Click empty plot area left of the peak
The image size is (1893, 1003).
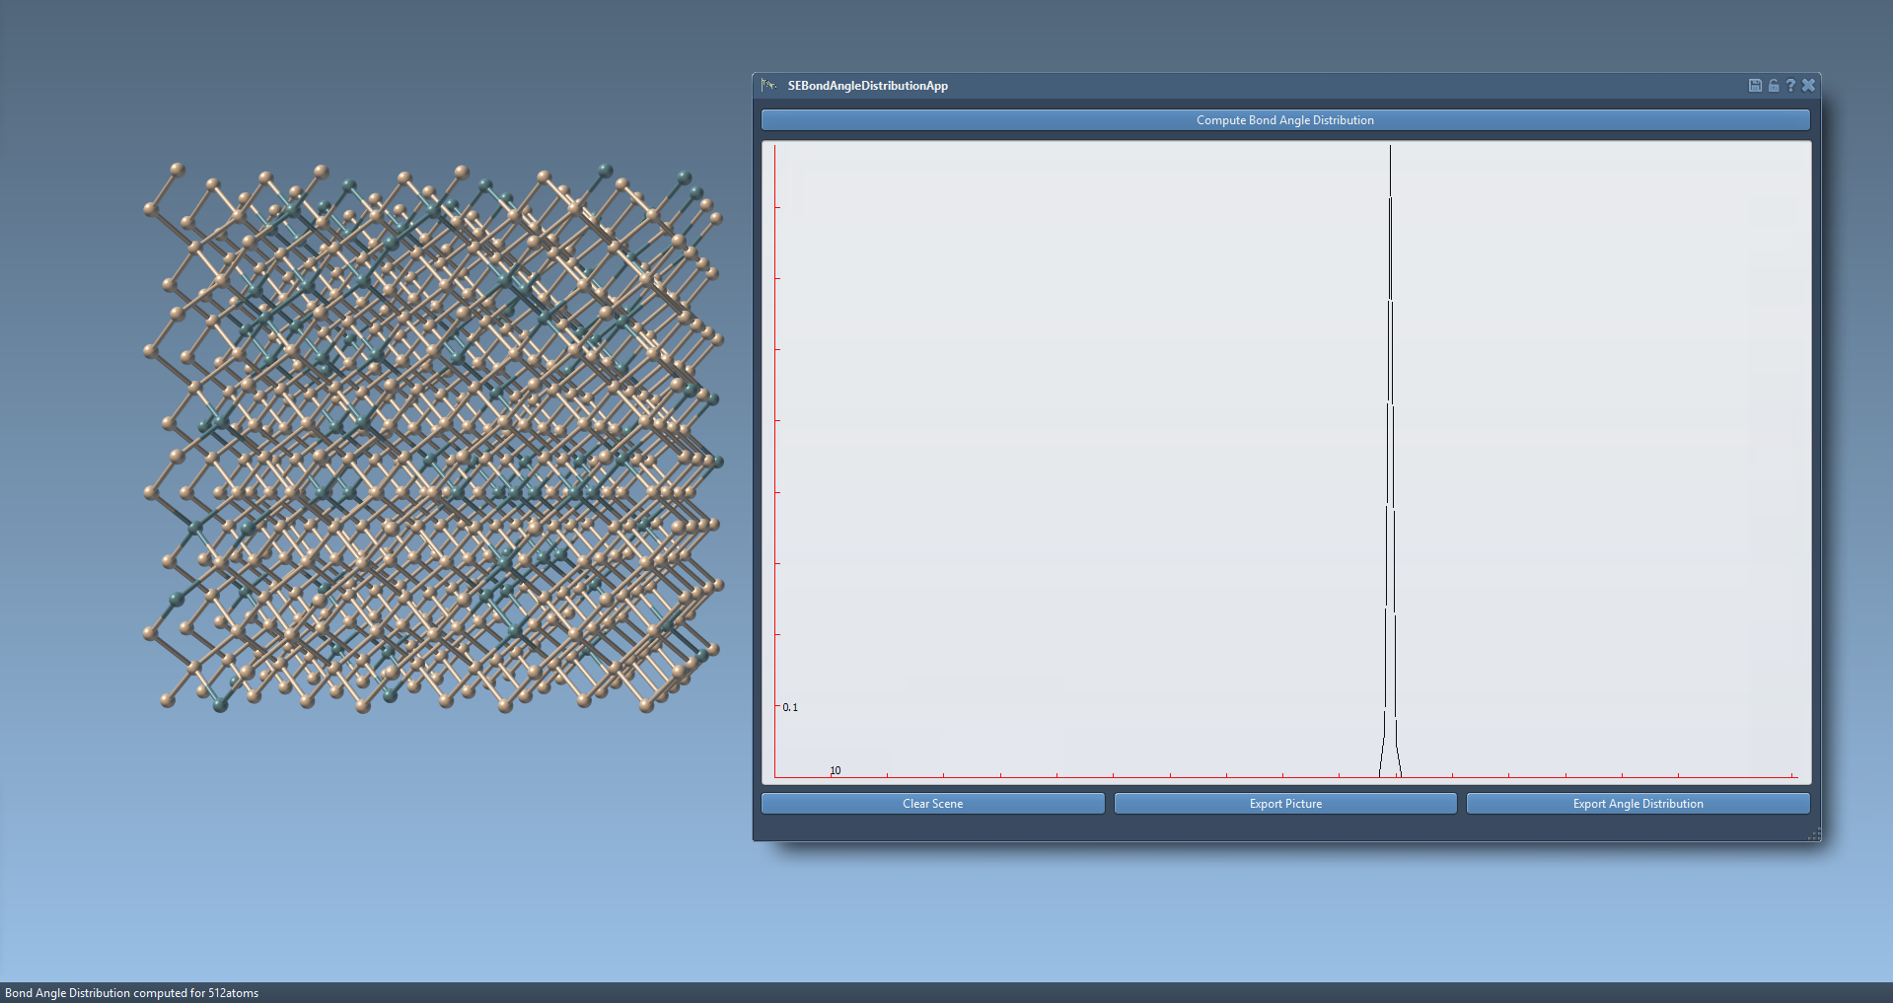[x=1085, y=444]
